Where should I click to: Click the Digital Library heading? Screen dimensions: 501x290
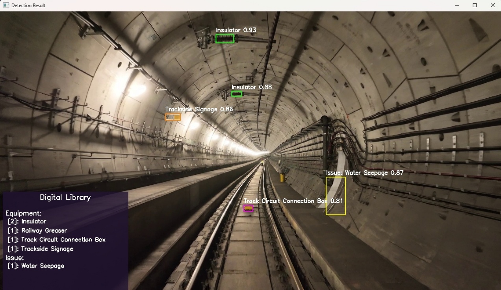pyautogui.click(x=65, y=198)
